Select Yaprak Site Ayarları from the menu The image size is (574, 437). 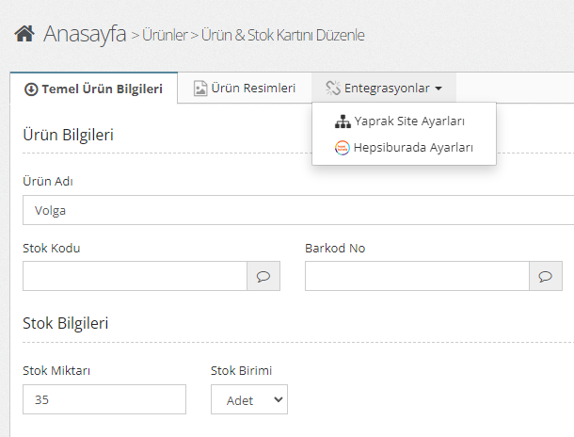408,121
